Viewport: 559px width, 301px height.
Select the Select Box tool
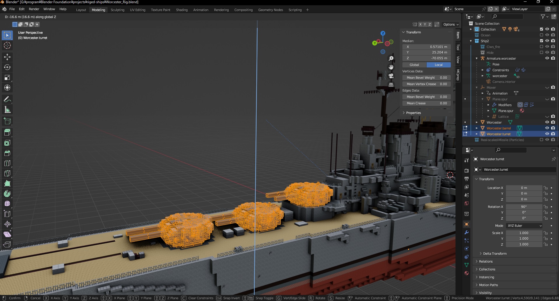[7, 35]
